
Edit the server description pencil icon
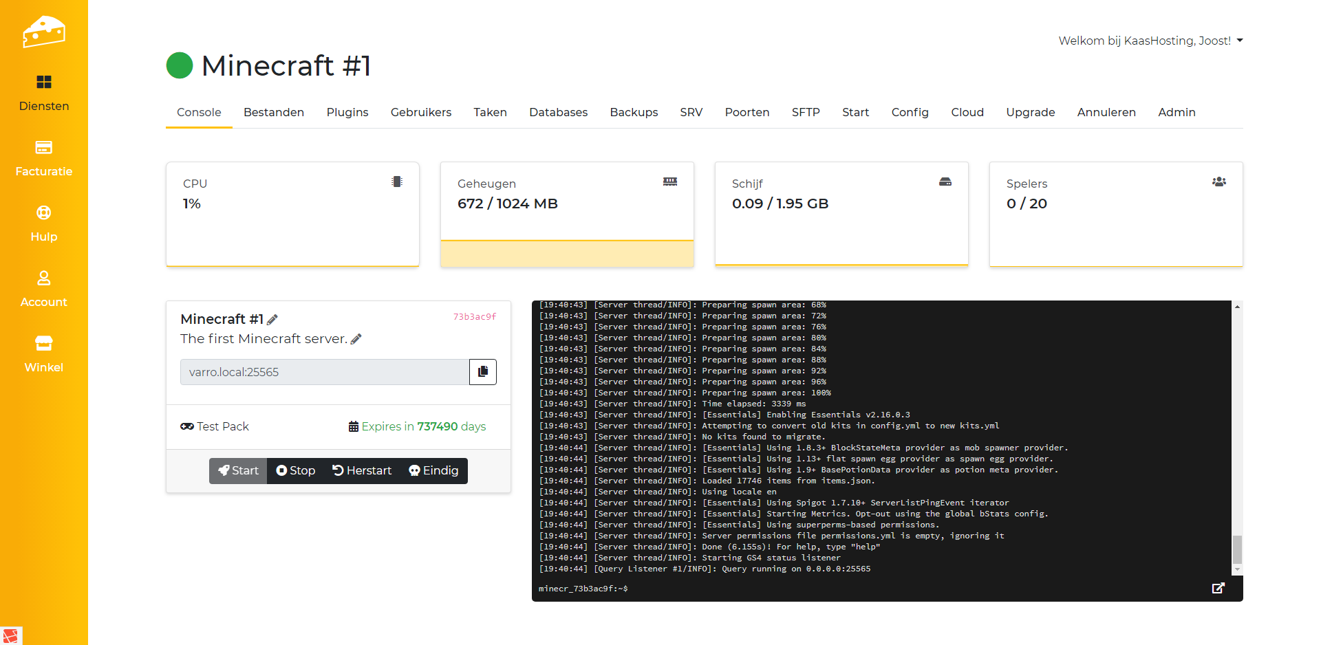(x=356, y=339)
